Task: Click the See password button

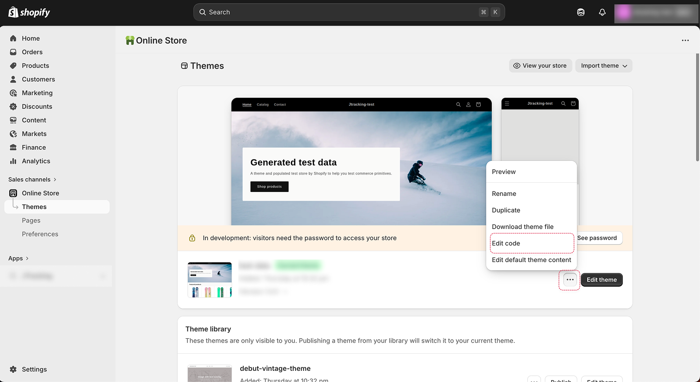Action: click(597, 238)
